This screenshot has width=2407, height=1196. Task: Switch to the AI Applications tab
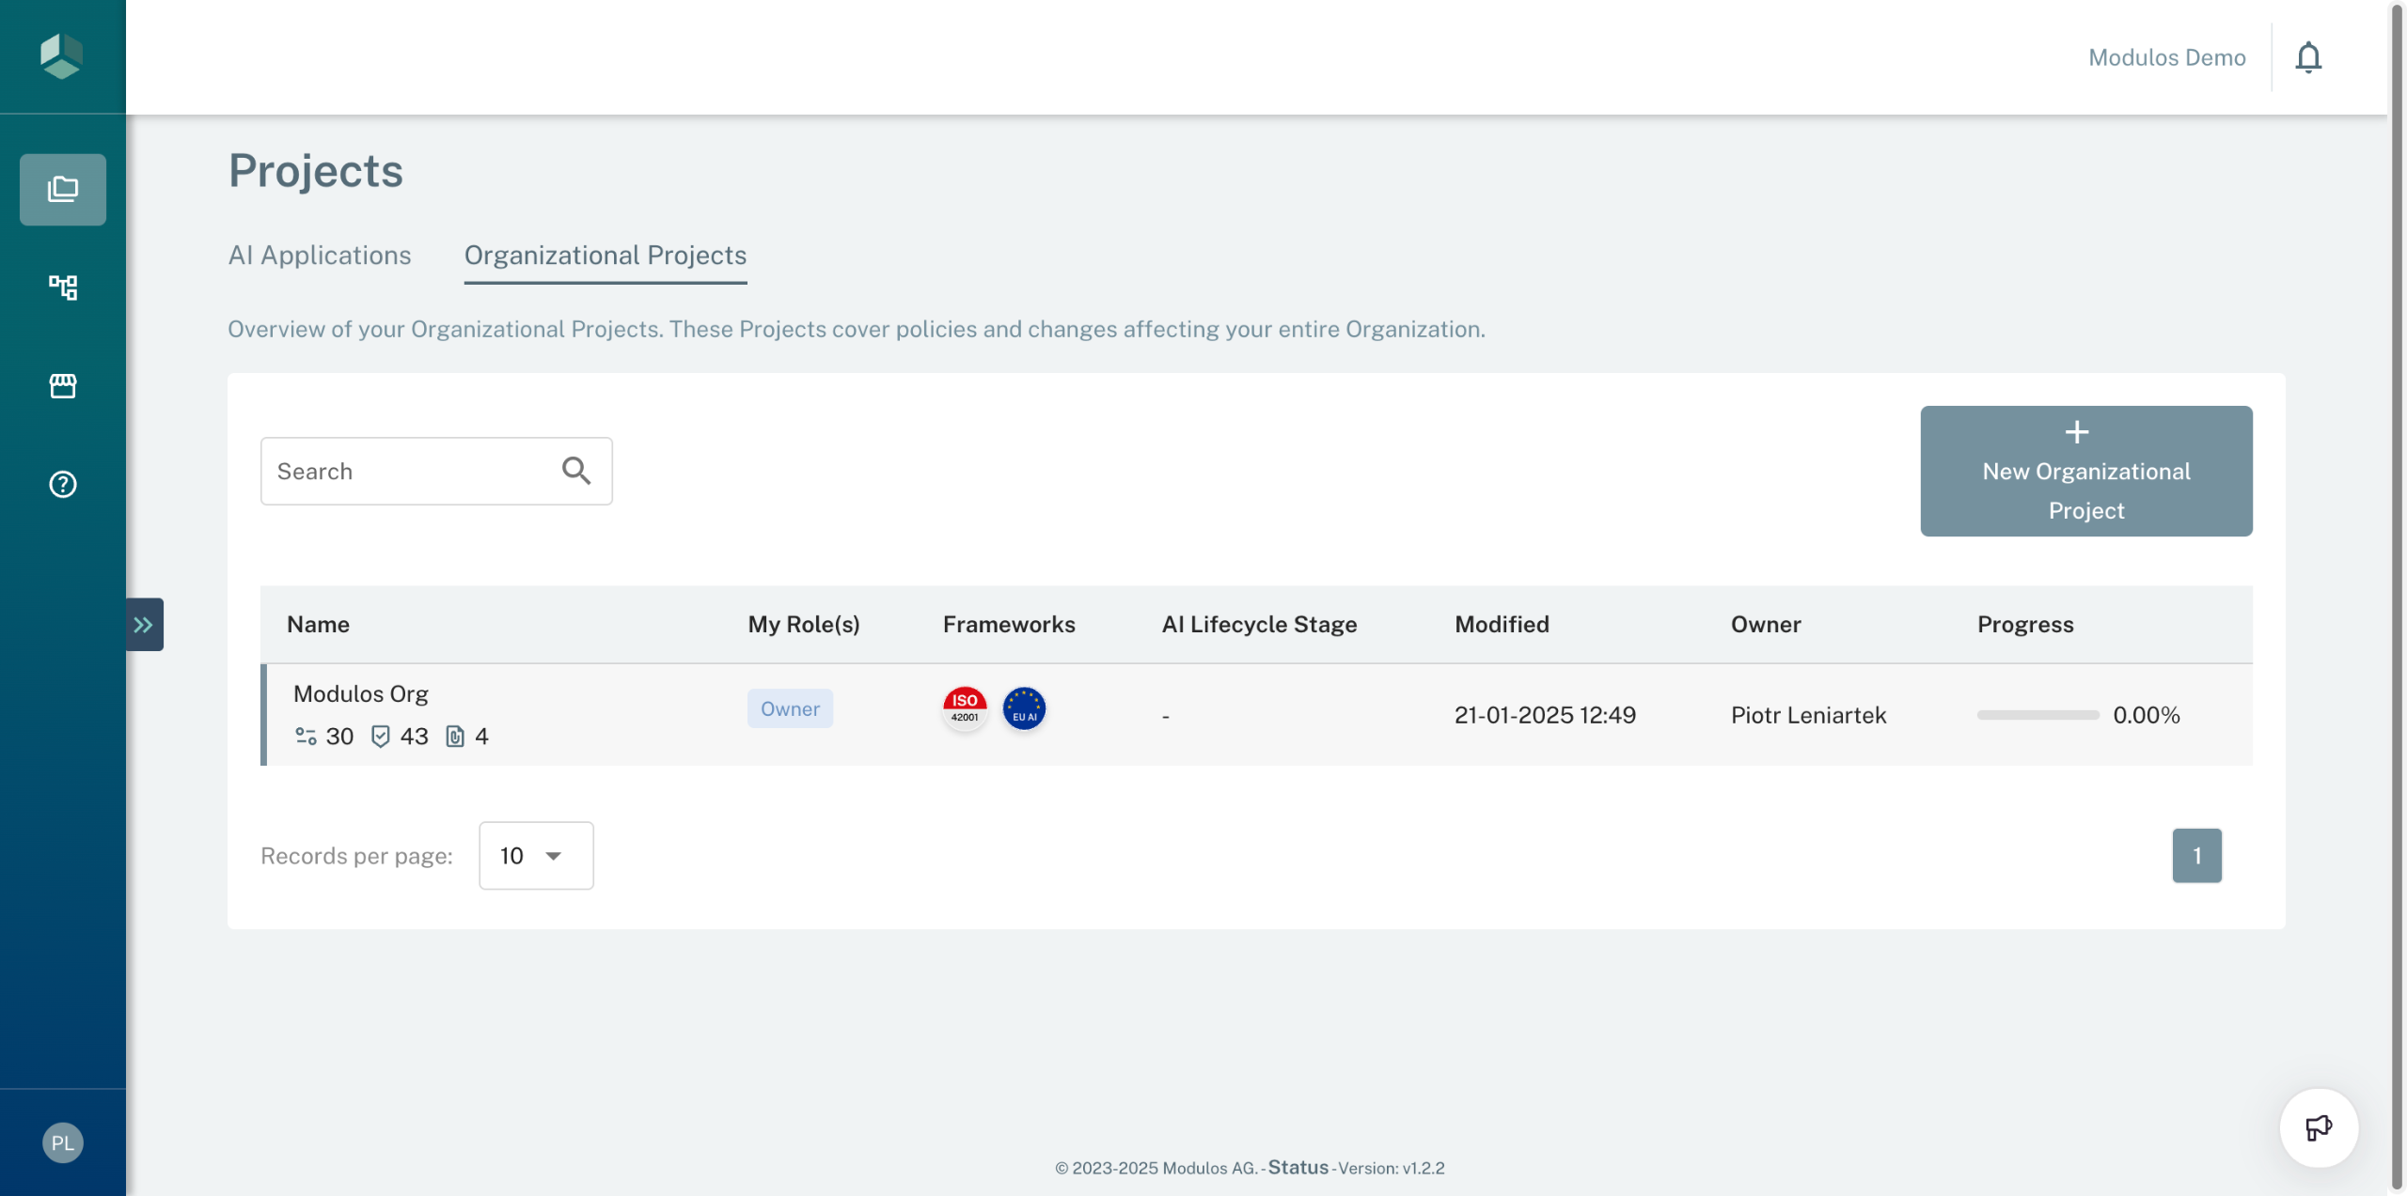(320, 256)
